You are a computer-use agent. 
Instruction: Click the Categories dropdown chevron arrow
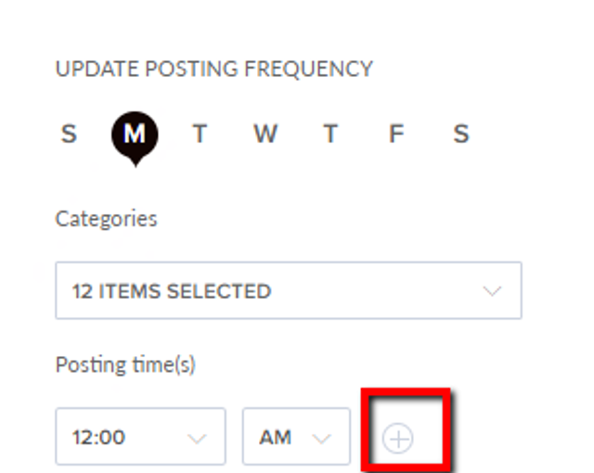point(492,290)
